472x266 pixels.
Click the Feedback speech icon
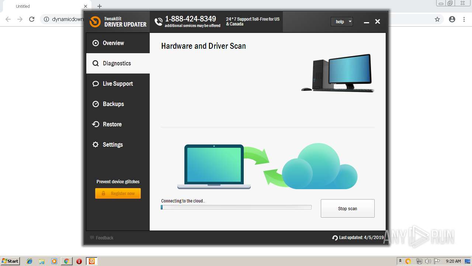tap(92, 238)
